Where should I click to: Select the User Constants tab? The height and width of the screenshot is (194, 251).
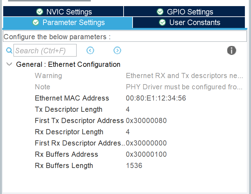click(195, 22)
